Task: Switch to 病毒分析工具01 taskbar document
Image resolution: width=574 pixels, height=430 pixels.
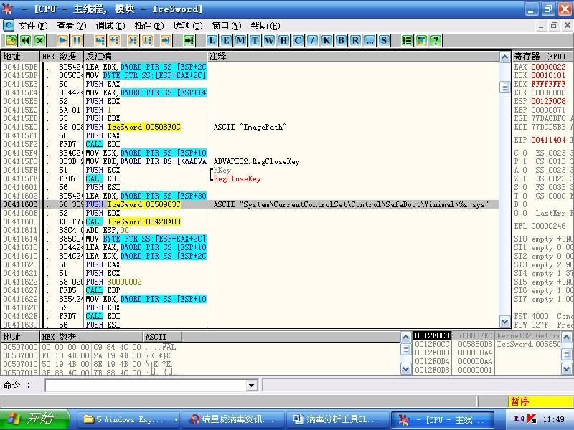Action: pos(337,419)
